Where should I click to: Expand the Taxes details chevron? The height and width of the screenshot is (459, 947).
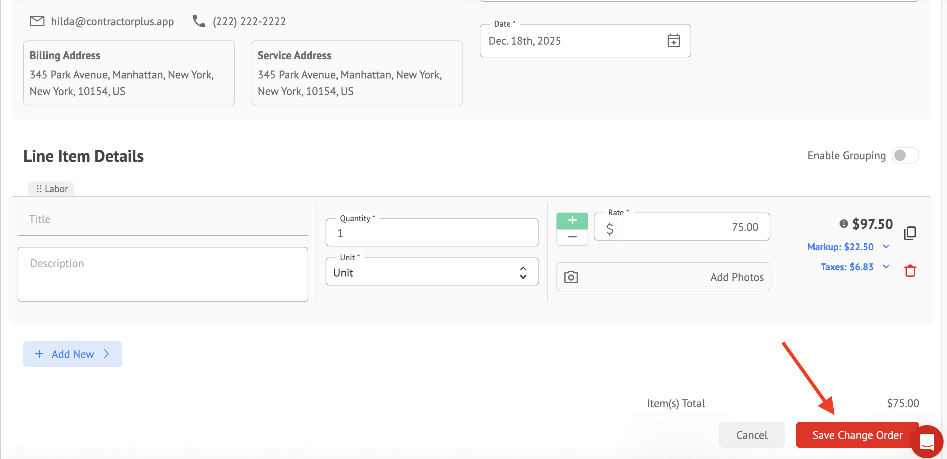click(886, 267)
